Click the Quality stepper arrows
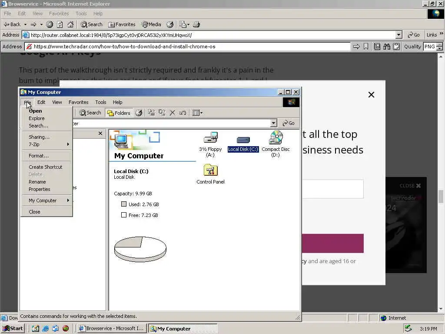Screen dimensions: 445x334 tap(440, 47)
